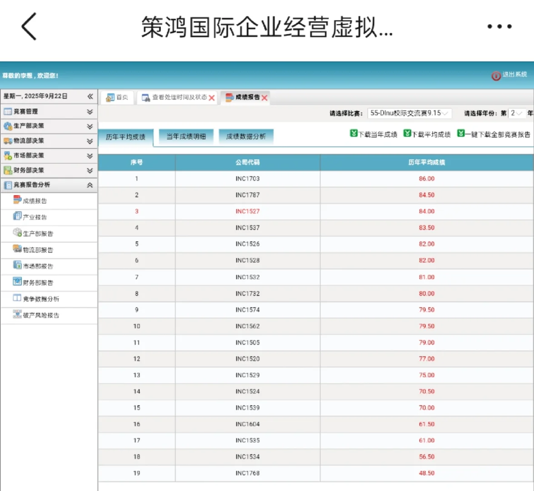The image size is (534, 491).
Task: Click the 生产部决策 gear icon
Action: (7, 126)
